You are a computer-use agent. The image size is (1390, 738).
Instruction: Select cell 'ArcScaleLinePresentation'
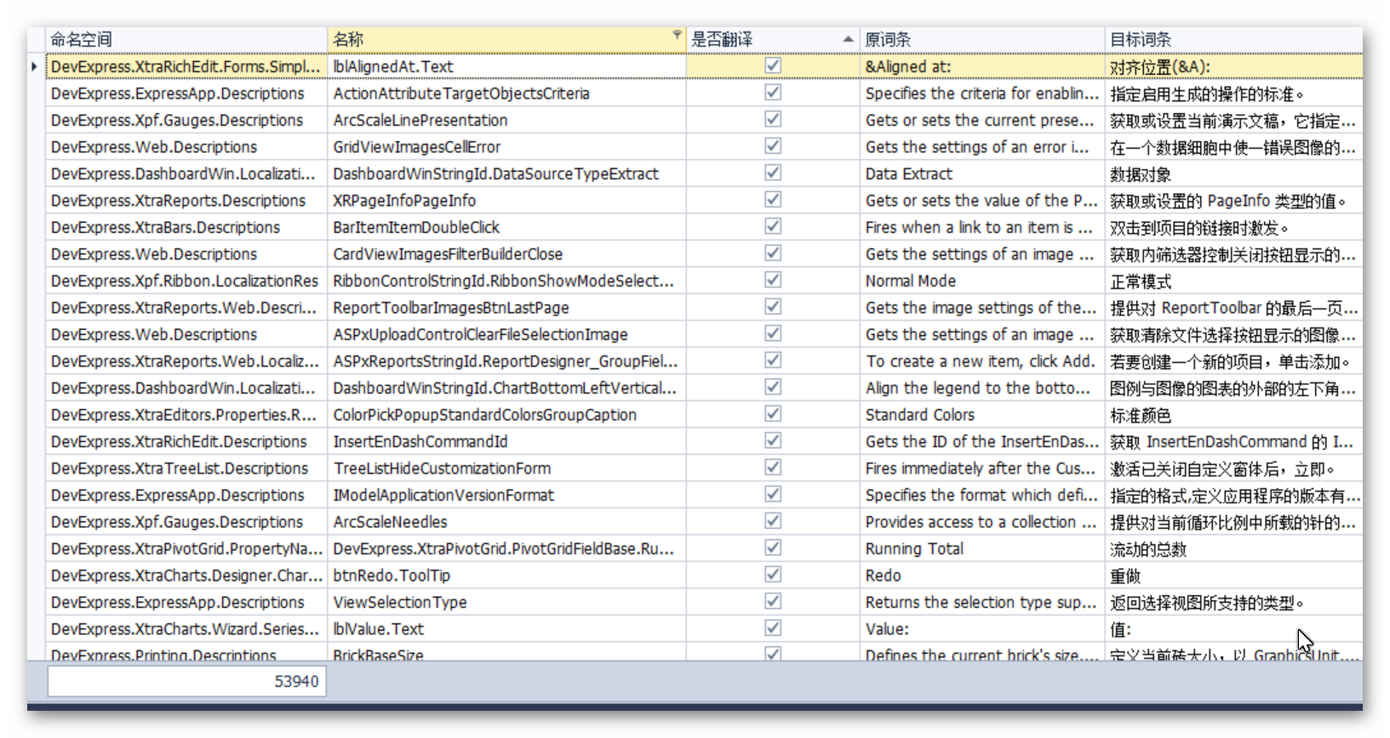pyautogui.click(x=507, y=120)
